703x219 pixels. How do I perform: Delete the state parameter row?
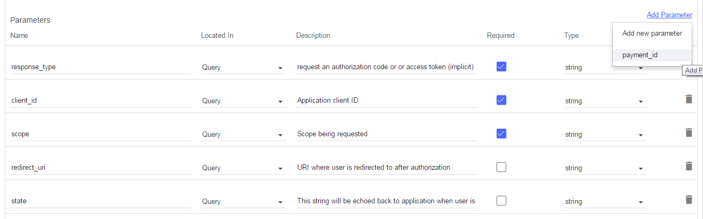click(x=688, y=200)
